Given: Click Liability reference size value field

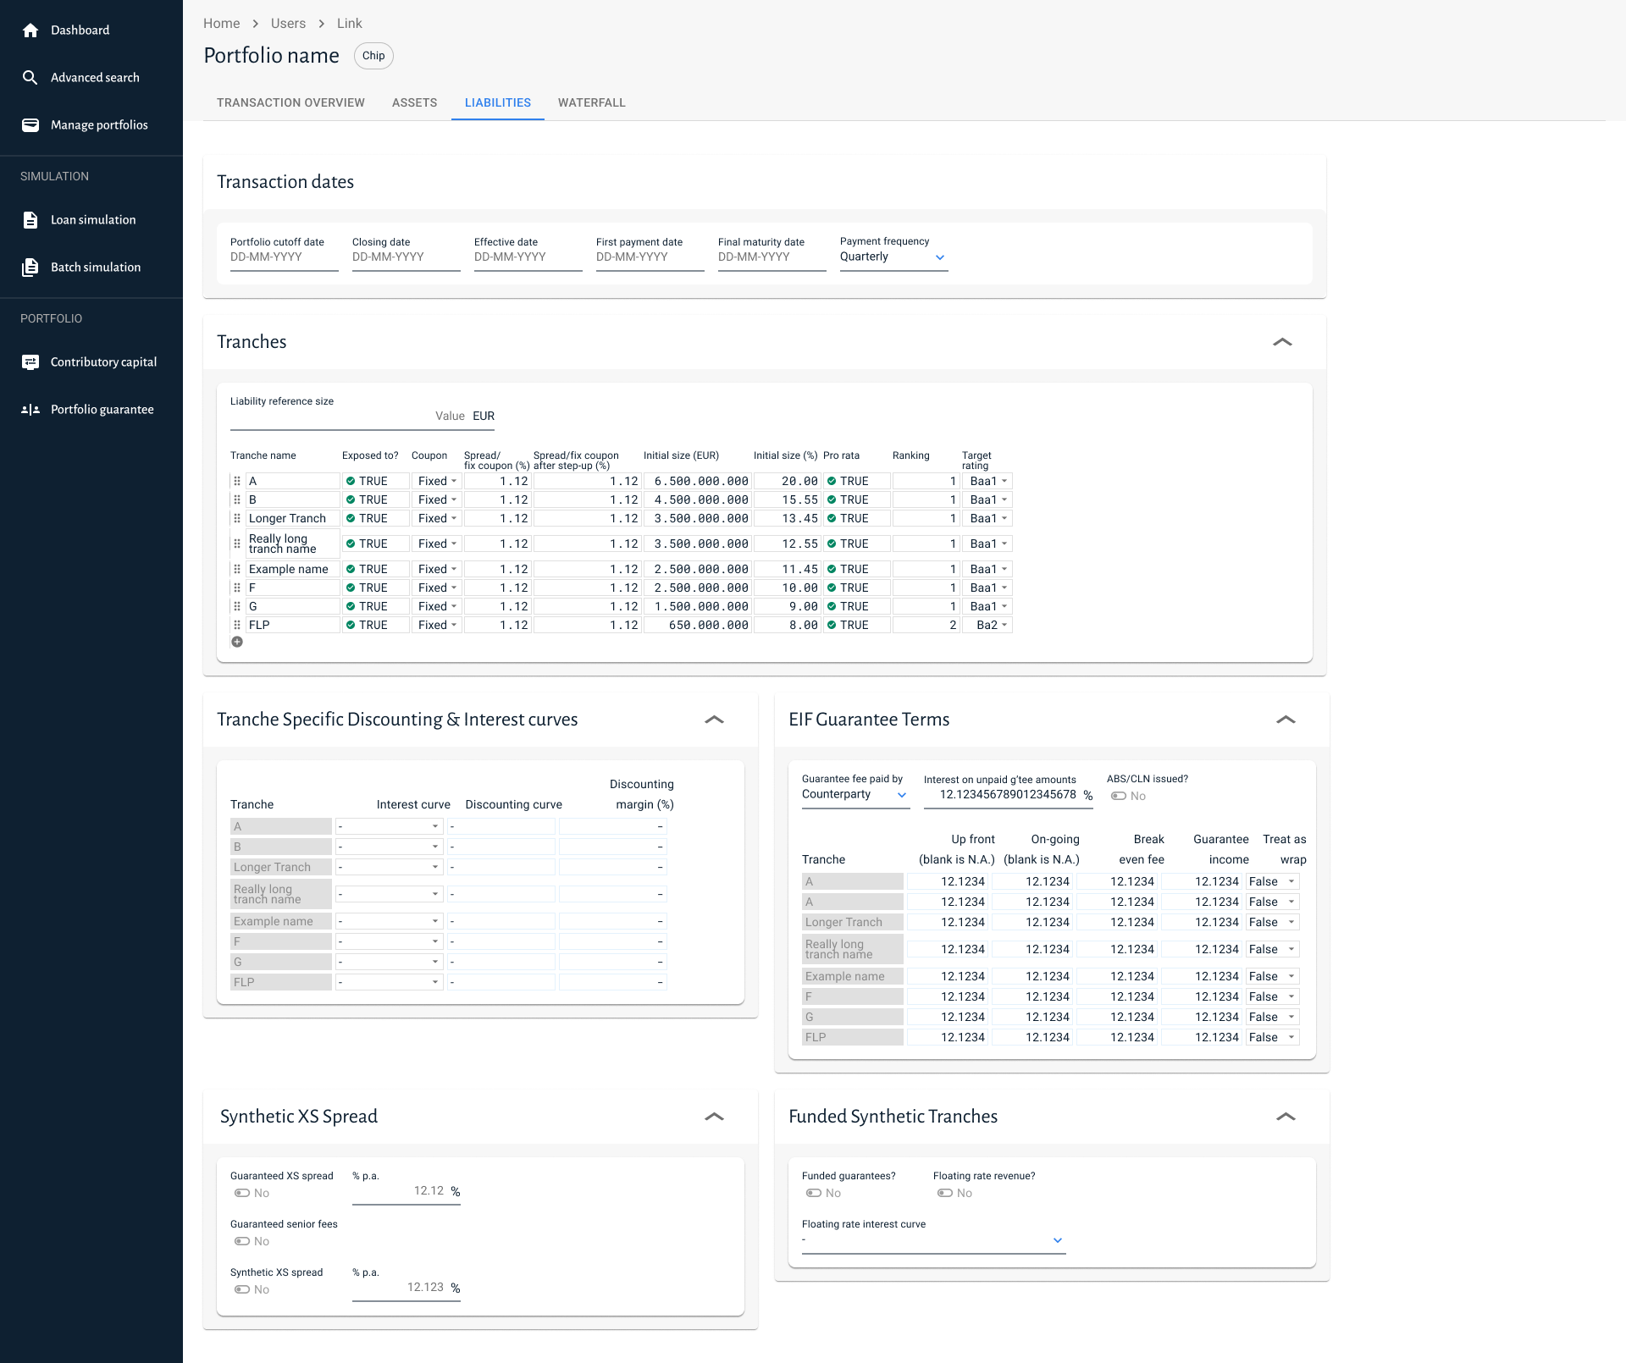Looking at the screenshot, I should pos(362,417).
